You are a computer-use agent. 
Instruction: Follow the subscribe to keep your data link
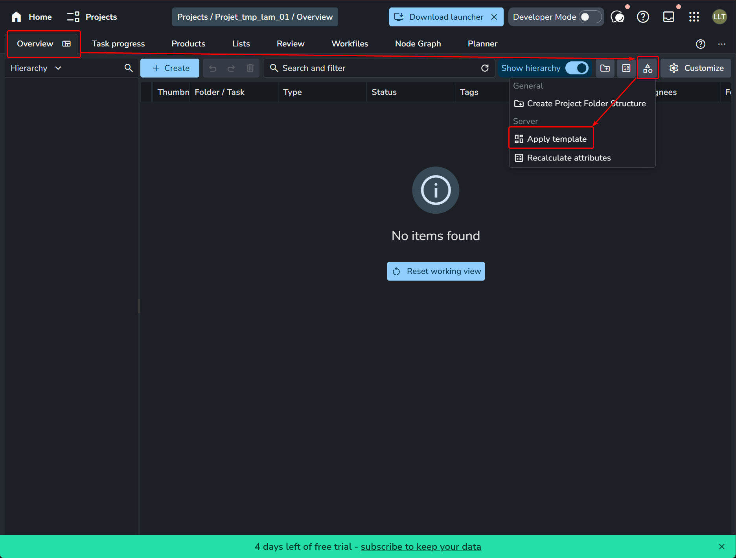pos(421,547)
